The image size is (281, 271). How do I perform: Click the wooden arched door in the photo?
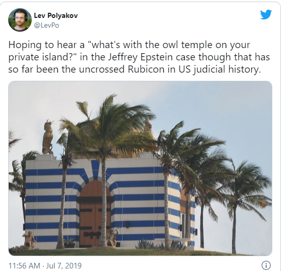click(x=95, y=214)
